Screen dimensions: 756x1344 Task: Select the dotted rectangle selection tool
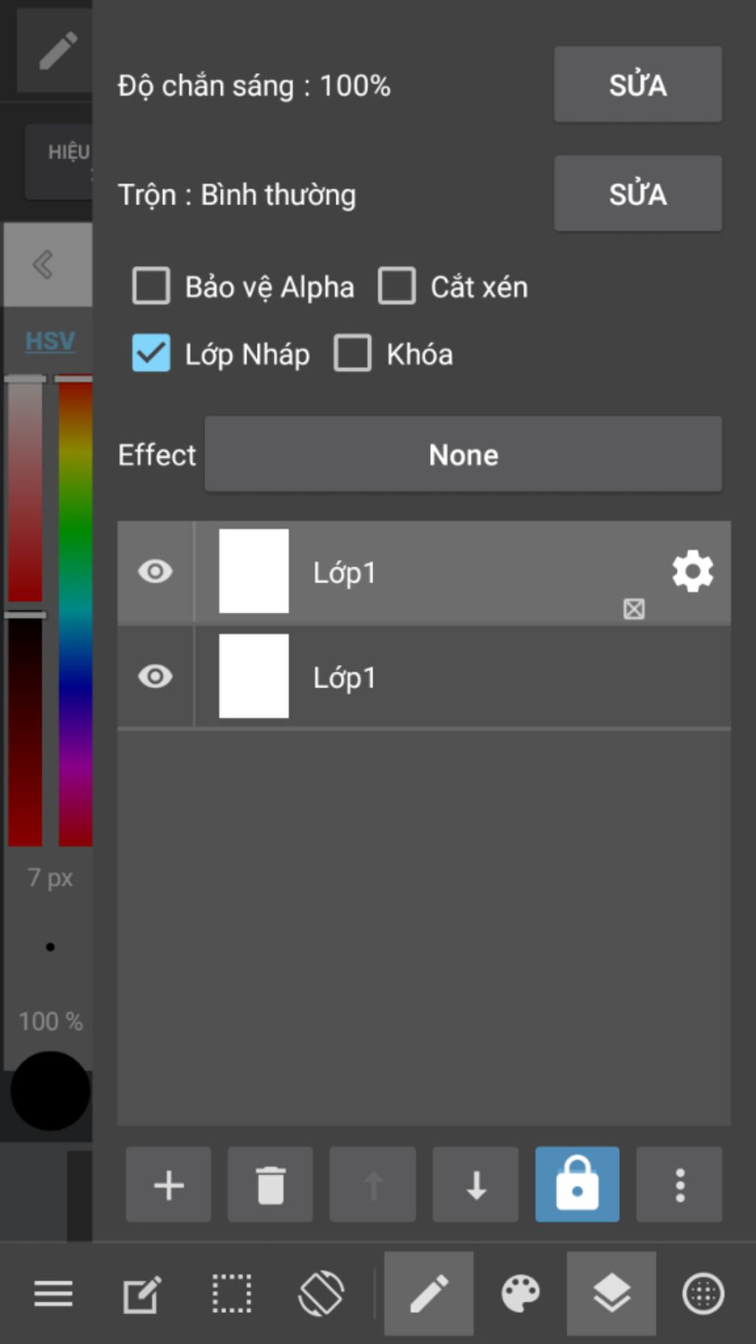click(x=232, y=1294)
